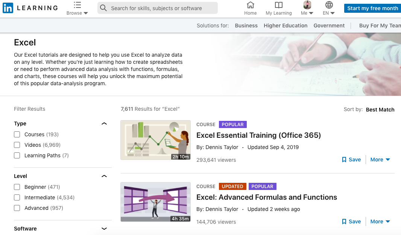Viewport: 401px width, 235px height.
Task: Collapse the Type filter section
Action: [104, 124]
